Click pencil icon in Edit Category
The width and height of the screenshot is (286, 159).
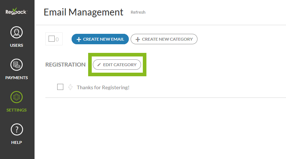click(99, 65)
